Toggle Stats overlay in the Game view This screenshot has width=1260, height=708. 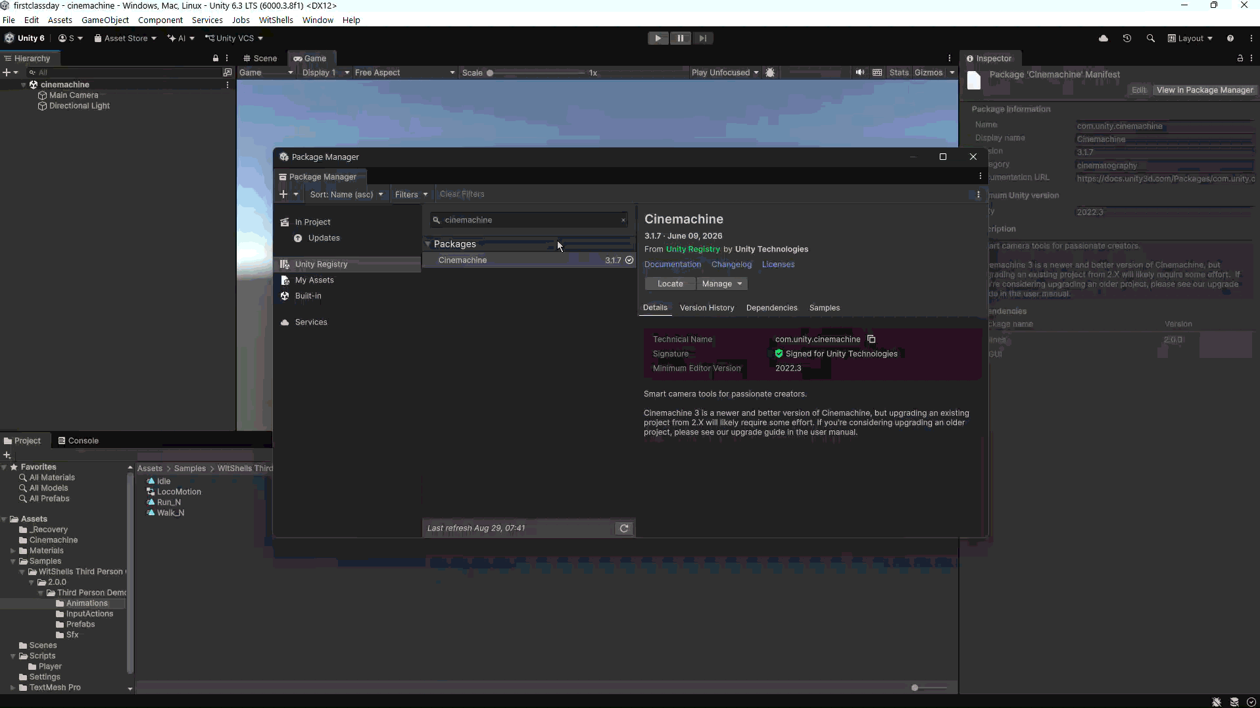coord(899,72)
